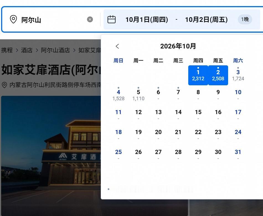
Task: Choose October 9 in calendar
Action: tap(218, 95)
